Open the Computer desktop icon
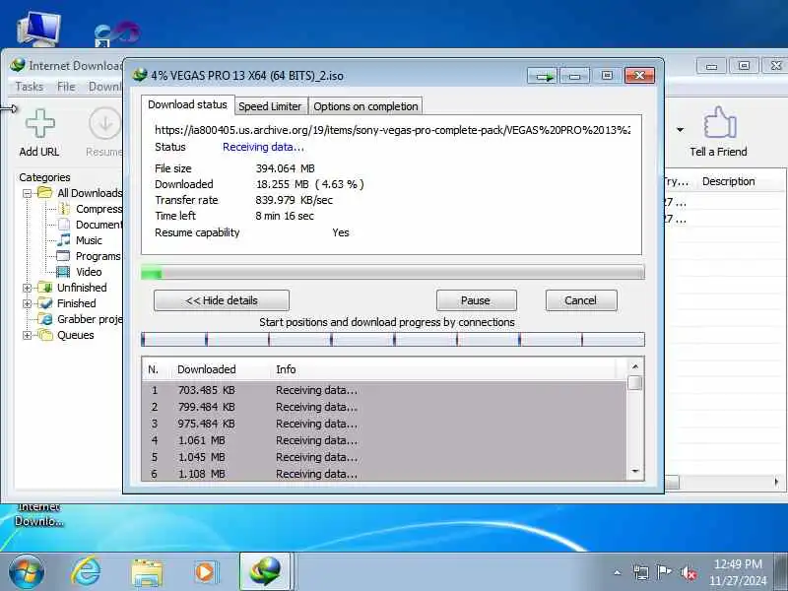This screenshot has height=591, width=788. point(38,29)
